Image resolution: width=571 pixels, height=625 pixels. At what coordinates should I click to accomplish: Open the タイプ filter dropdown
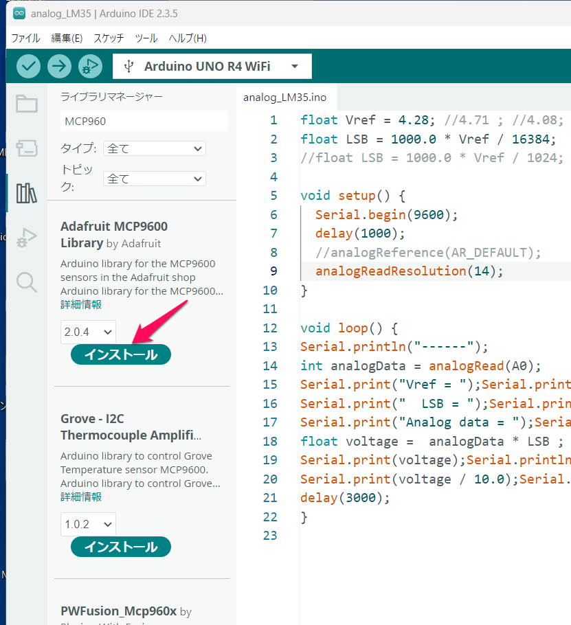coord(155,148)
